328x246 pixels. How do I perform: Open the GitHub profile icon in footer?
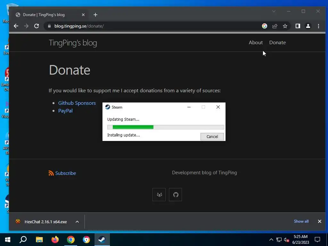[175, 194]
